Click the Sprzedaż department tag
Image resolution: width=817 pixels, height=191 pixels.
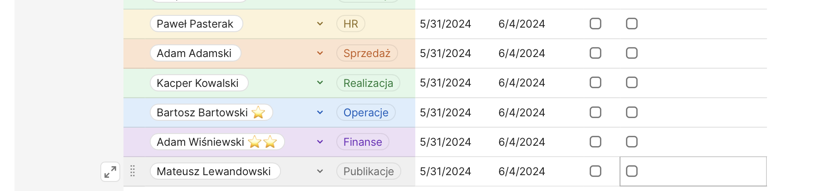(367, 53)
